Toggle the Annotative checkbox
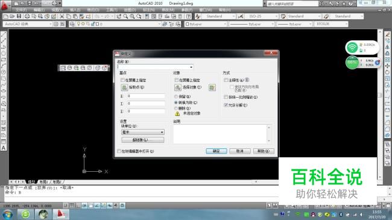The height and width of the screenshot is (220, 392). pyautogui.click(x=226, y=80)
